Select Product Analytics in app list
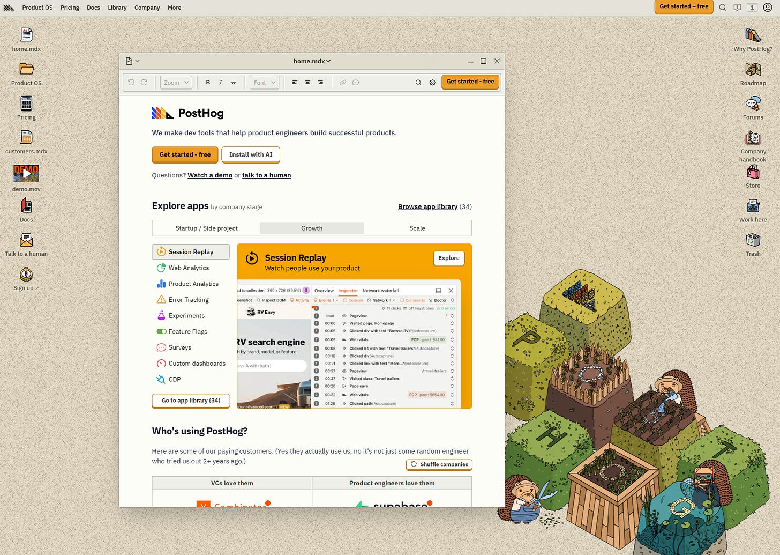 191,284
